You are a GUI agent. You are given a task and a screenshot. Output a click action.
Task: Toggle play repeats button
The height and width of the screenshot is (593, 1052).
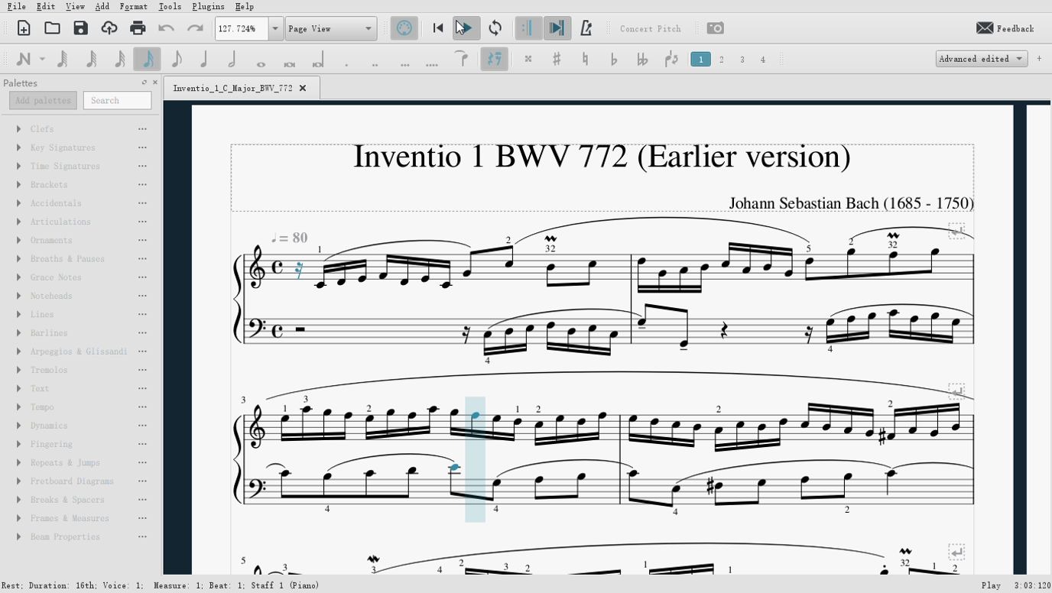click(528, 28)
